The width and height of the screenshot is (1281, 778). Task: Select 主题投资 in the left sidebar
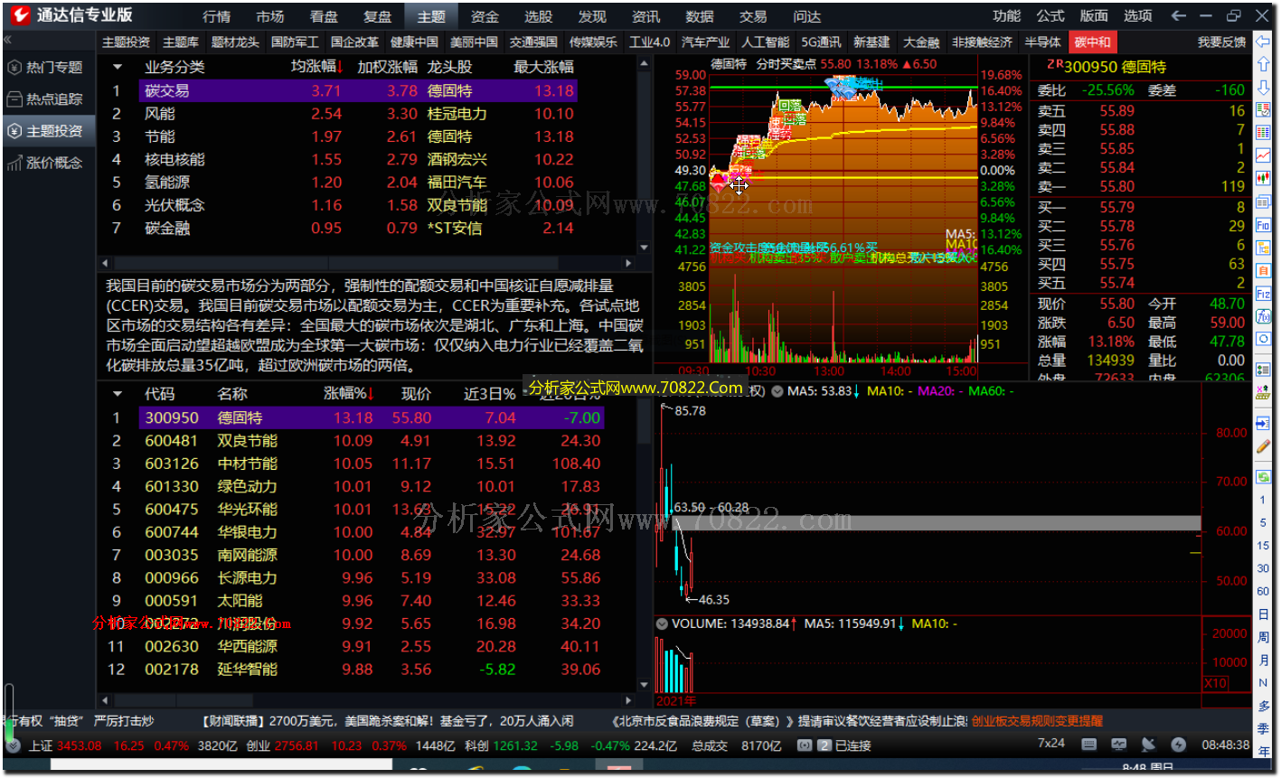[x=47, y=131]
